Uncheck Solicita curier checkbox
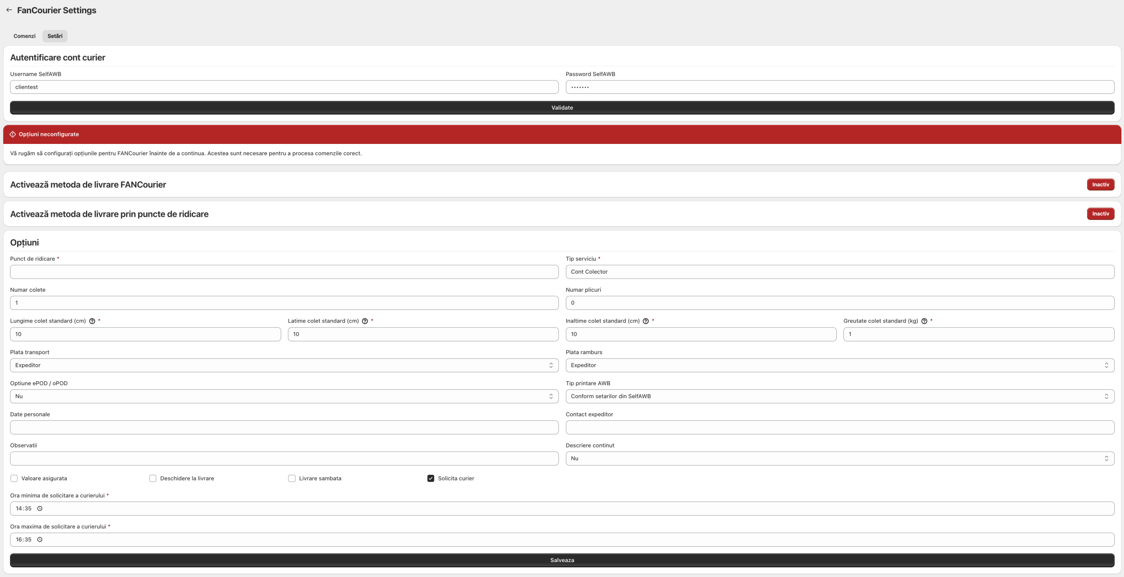The image size is (1124, 577). (431, 478)
